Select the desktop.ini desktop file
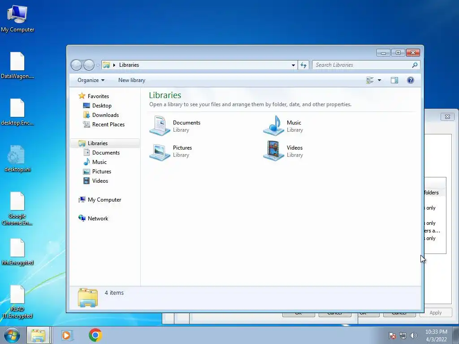459x344 pixels. pos(17,158)
